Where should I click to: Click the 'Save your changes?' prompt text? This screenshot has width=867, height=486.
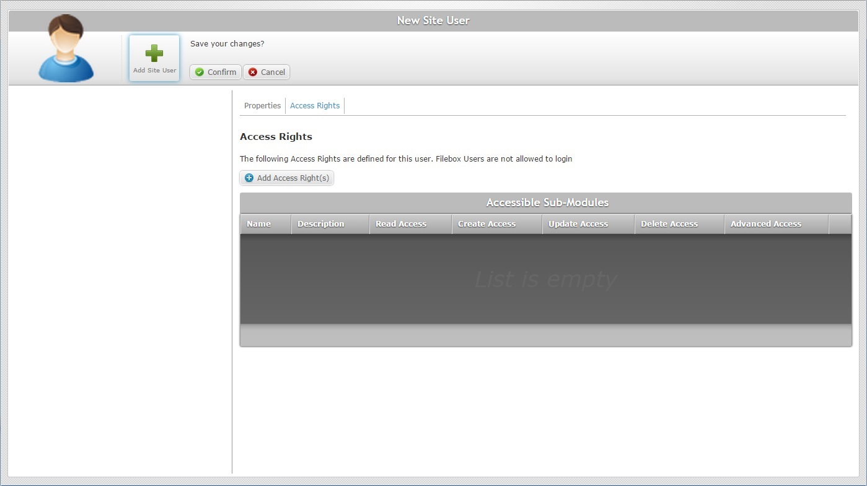(x=227, y=44)
